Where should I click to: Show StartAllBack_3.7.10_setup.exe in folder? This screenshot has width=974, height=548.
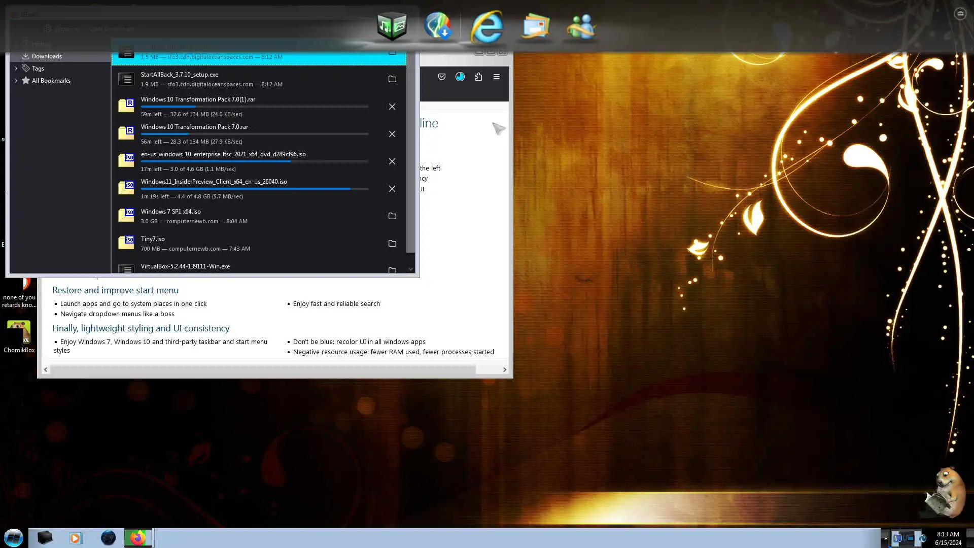click(x=392, y=79)
